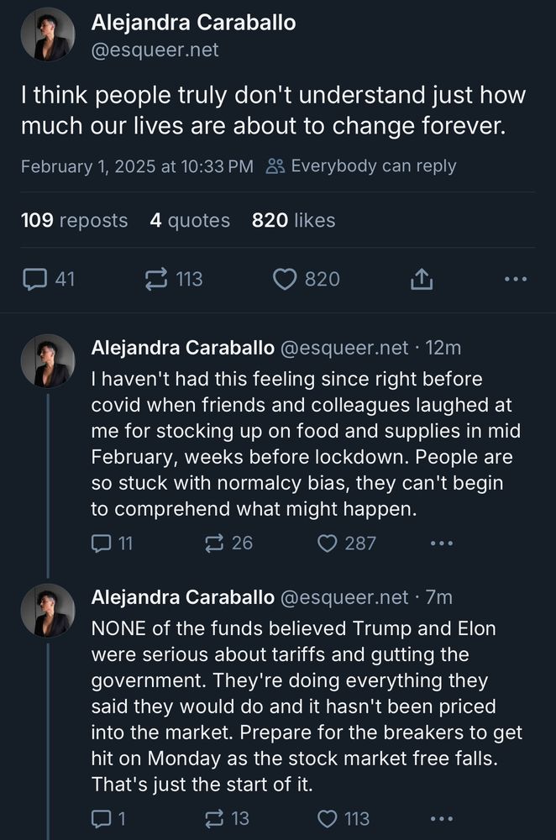556x840 pixels.
Task: View the list of 109 reposts
Action: tap(75, 220)
